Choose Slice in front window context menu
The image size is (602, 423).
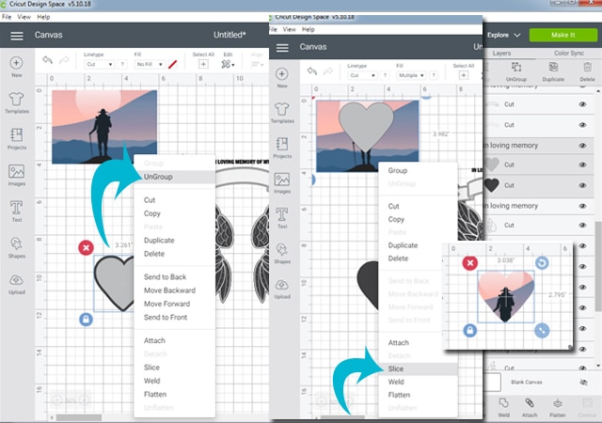(418, 368)
